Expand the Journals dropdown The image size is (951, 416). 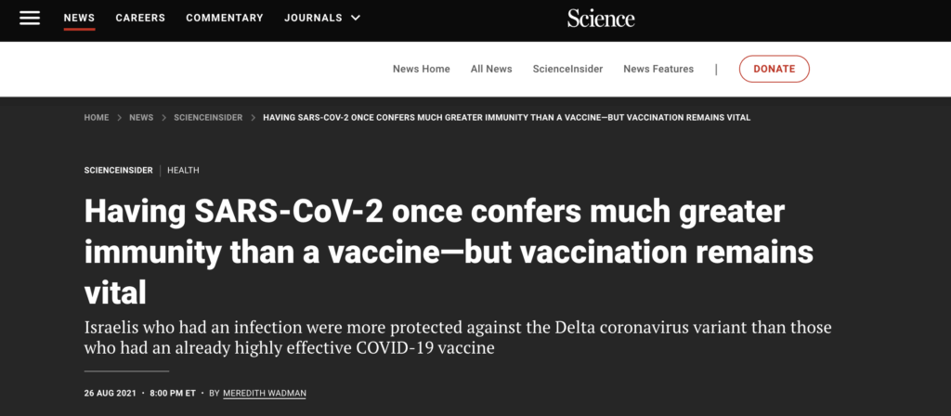(x=322, y=18)
